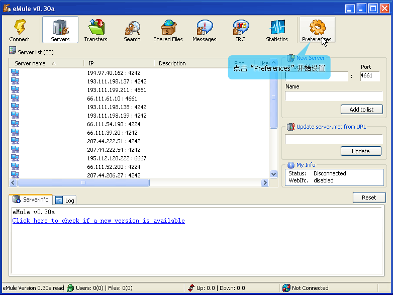Image resolution: width=393 pixels, height=295 pixels.
Task: Maximize the eMule window
Action: coord(373,9)
